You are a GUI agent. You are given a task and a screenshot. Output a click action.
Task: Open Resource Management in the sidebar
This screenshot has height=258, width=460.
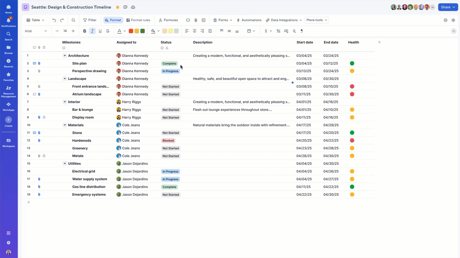(8, 90)
